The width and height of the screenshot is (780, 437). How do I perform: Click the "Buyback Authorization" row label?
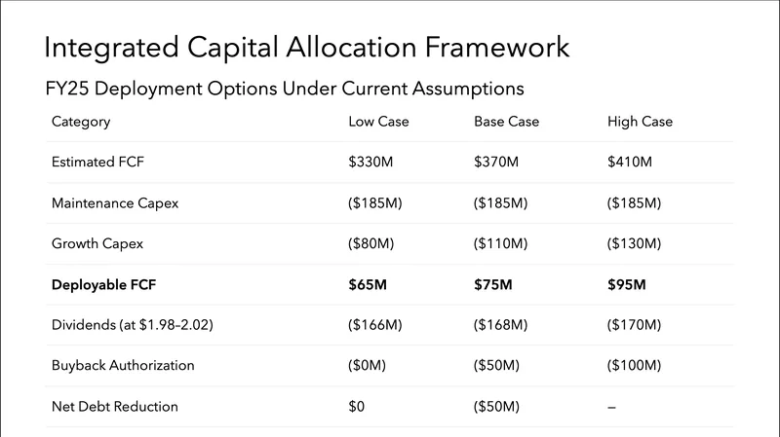(123, 365)
